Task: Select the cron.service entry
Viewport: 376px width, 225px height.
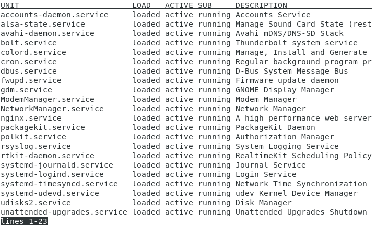Action: tap(29, 62)
